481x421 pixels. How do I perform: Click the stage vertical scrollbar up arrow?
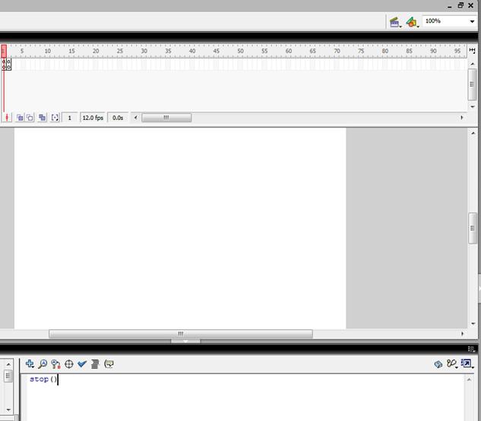tap(473, 134)
